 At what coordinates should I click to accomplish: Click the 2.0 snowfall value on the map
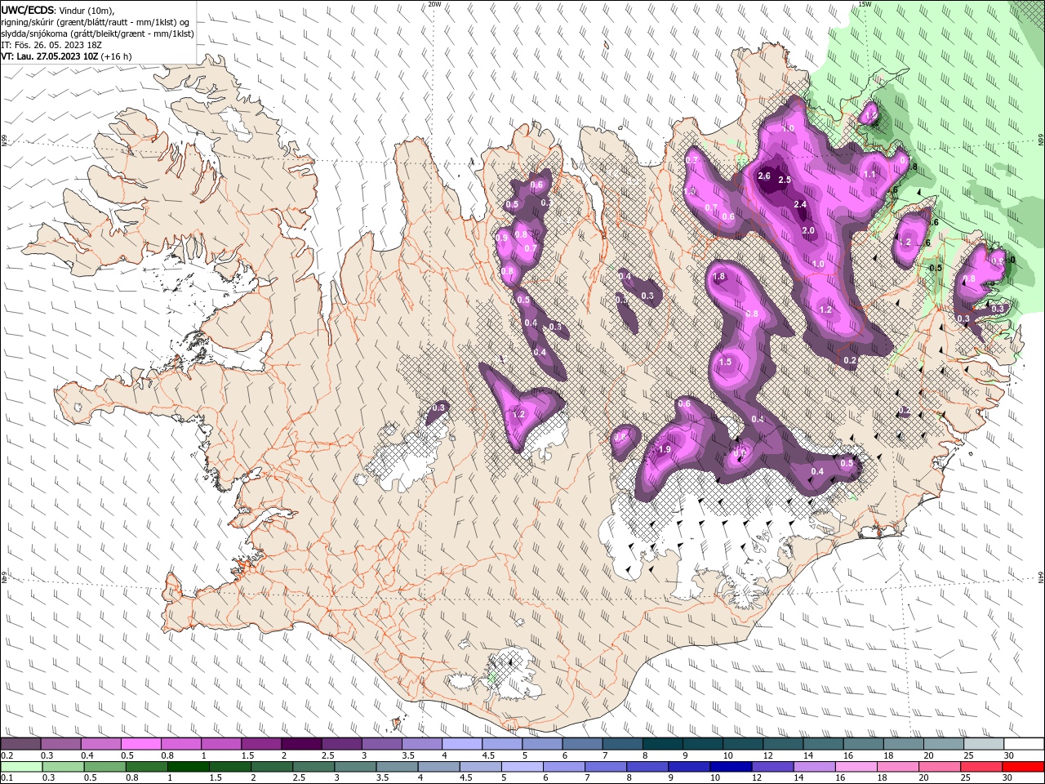808,231
